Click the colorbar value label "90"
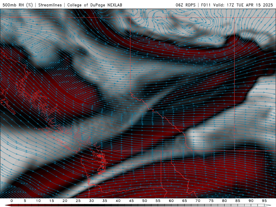This screenshot has width=276, height=207. point(251,201)
